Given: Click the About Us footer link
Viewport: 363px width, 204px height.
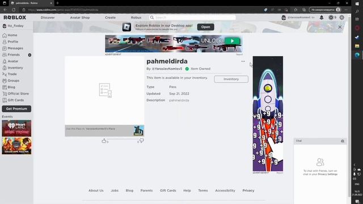Looking at the screenshot, I should (x=96, y=190).
